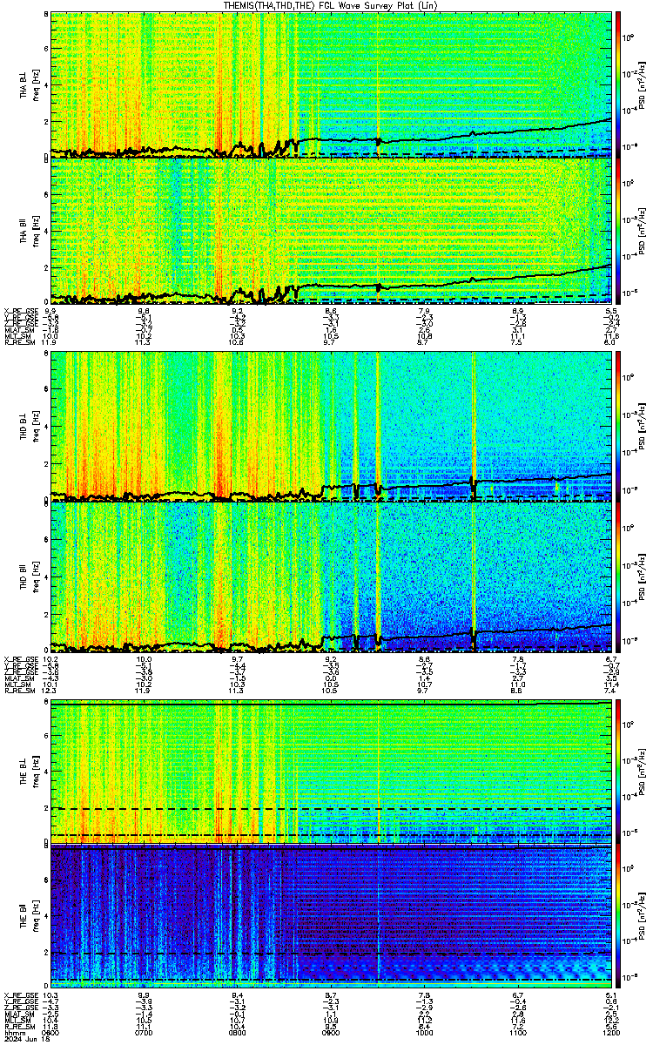Image resolution: width=653 pixels, height=1045 pixels.
Task: Click the THD B∥ spectrogram panel
Action: tap(331, 576)
